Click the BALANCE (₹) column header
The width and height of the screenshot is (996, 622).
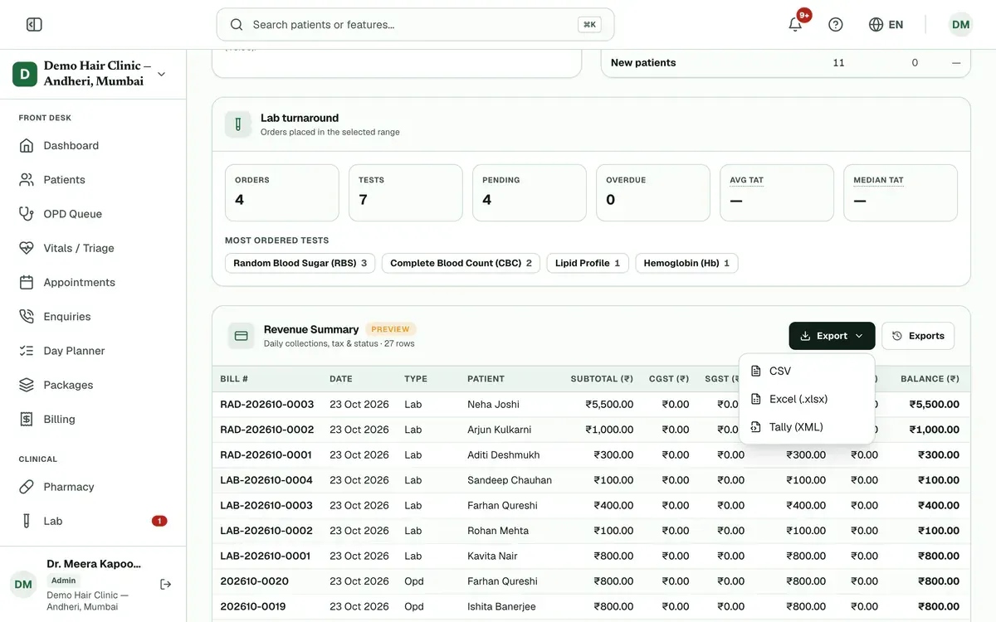pos(930,379)
